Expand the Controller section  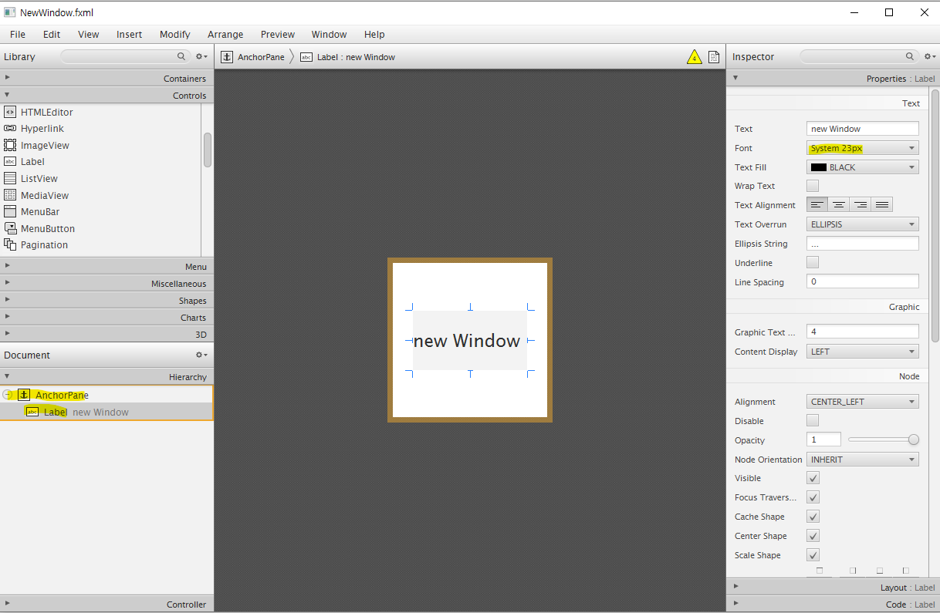point(107,604)
